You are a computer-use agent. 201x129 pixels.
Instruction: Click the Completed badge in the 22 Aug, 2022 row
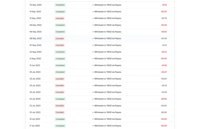click(60, 52)
